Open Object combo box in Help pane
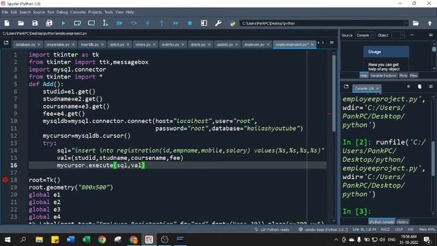 point(397,35)
